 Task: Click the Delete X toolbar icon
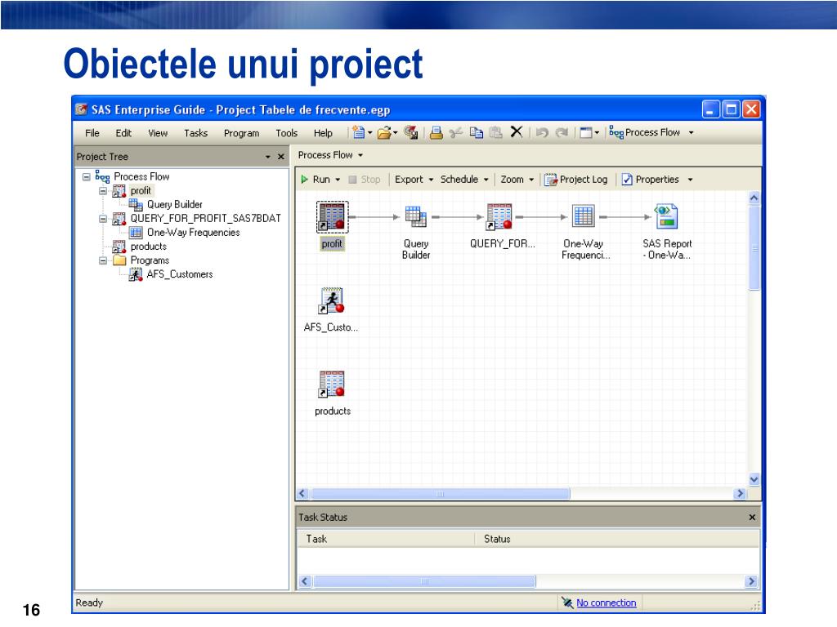(517, 131)
